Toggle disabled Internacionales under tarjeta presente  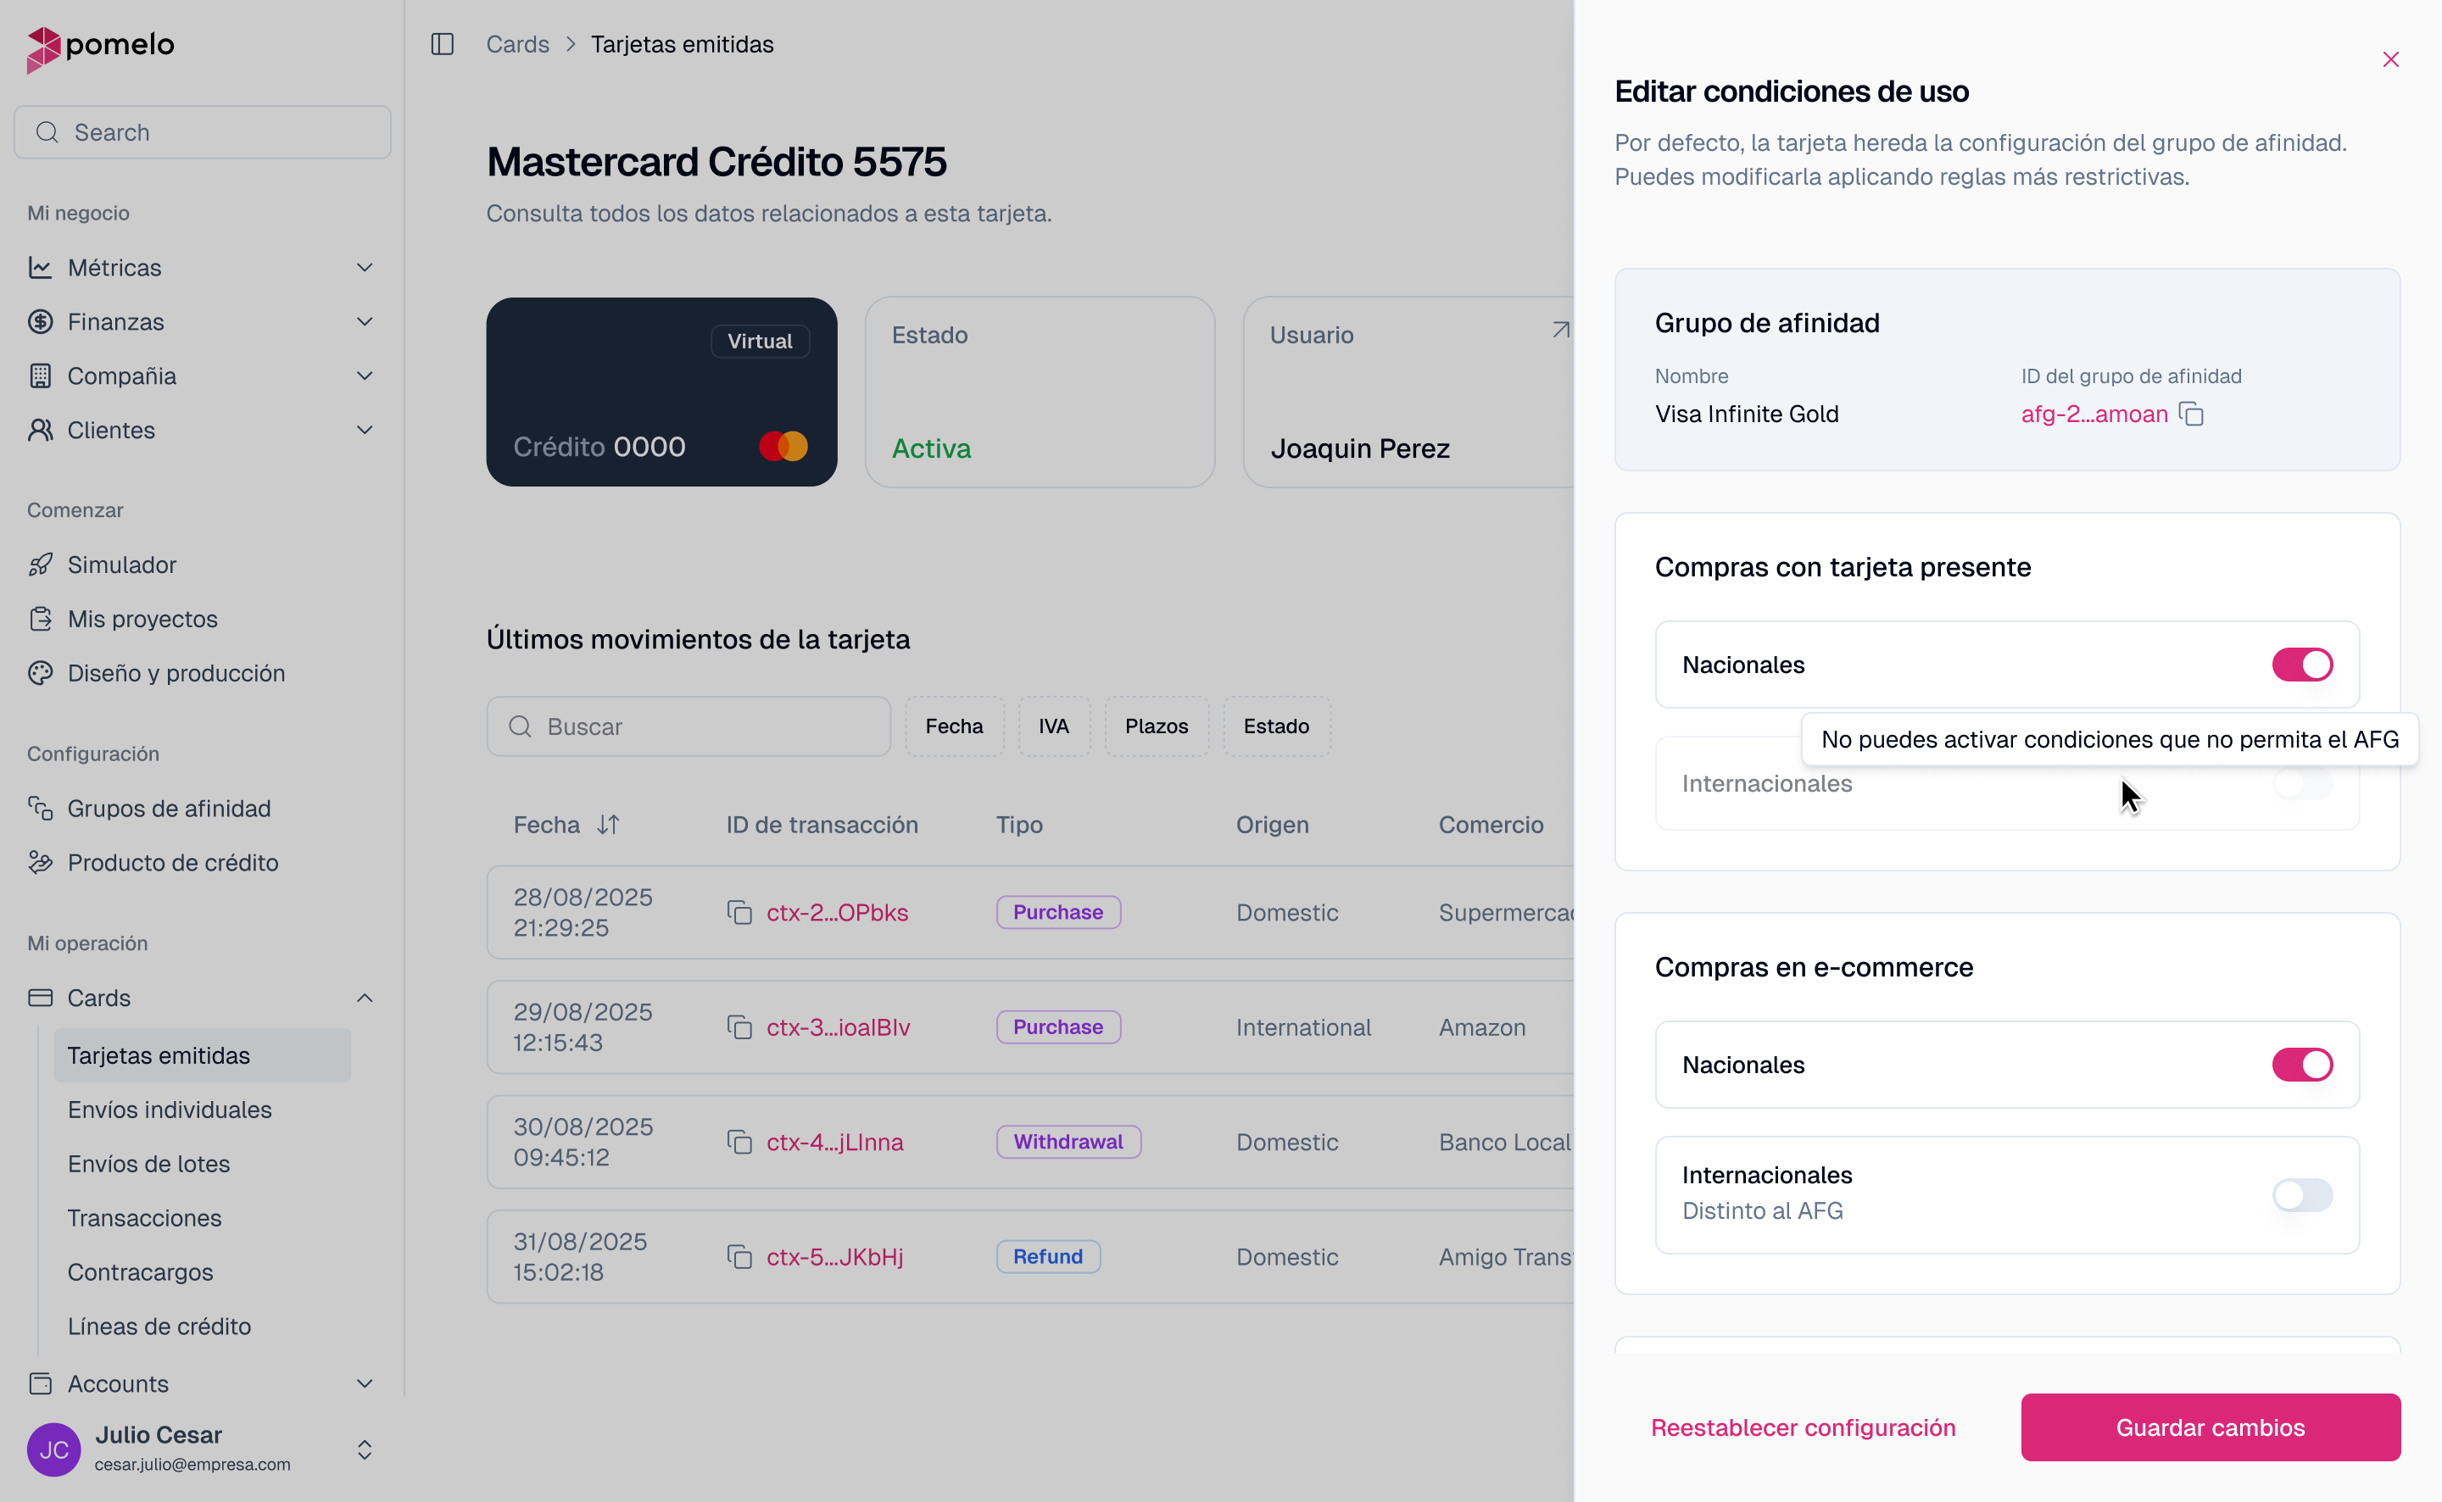pyautogui.click(x=2302, y=784)
